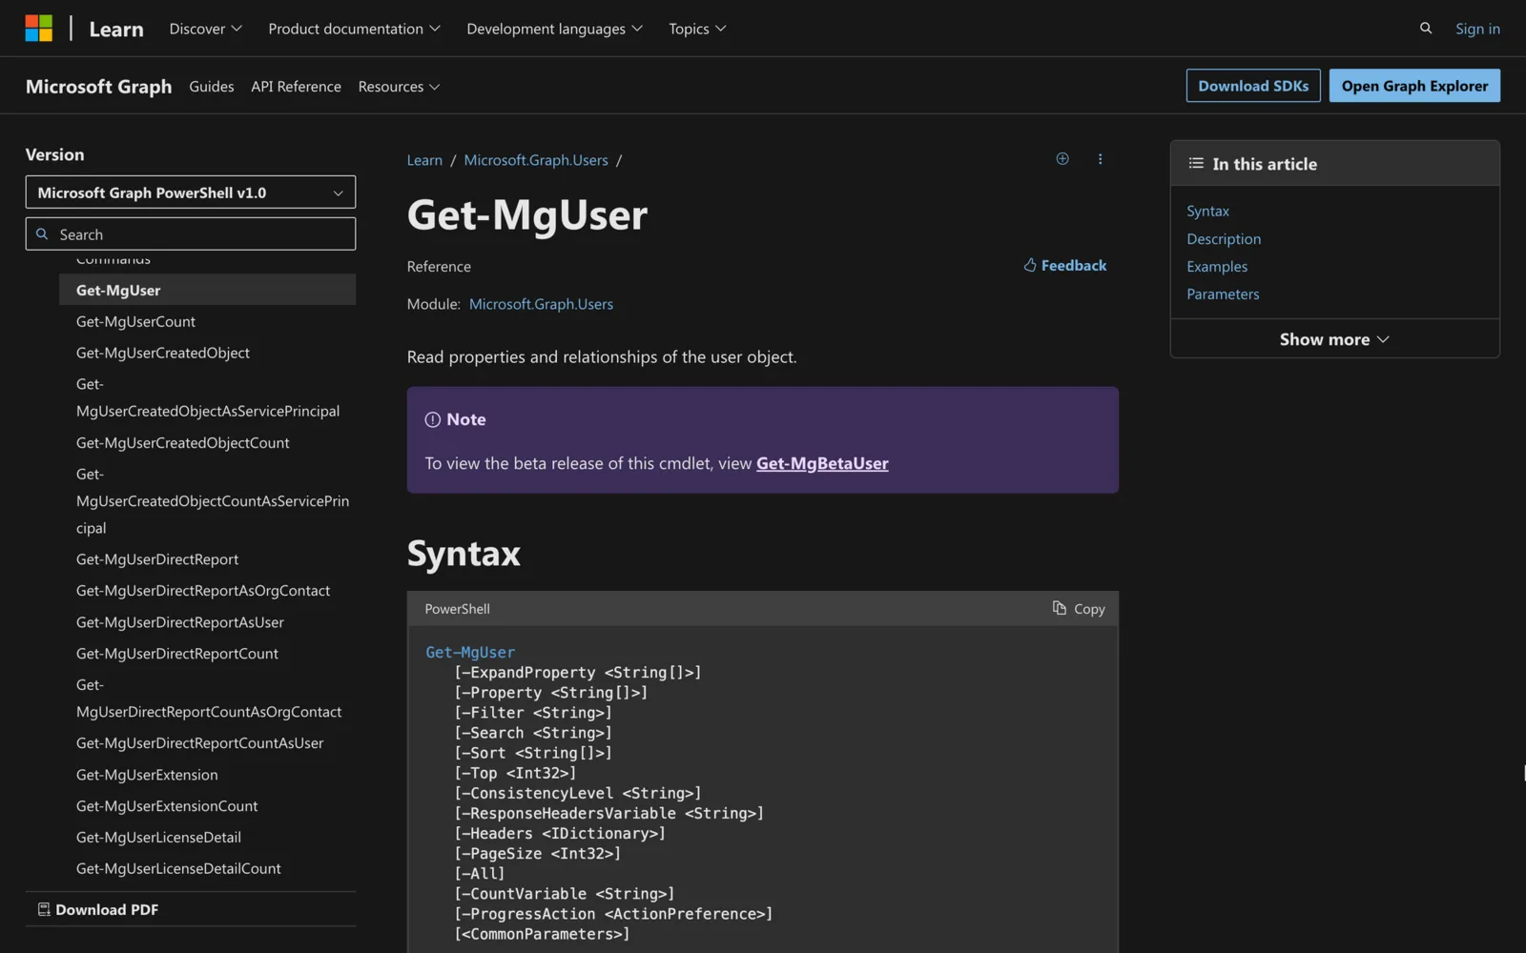
Task: Click the Microsoft Graph title link
Action: (x=99, y=87)
